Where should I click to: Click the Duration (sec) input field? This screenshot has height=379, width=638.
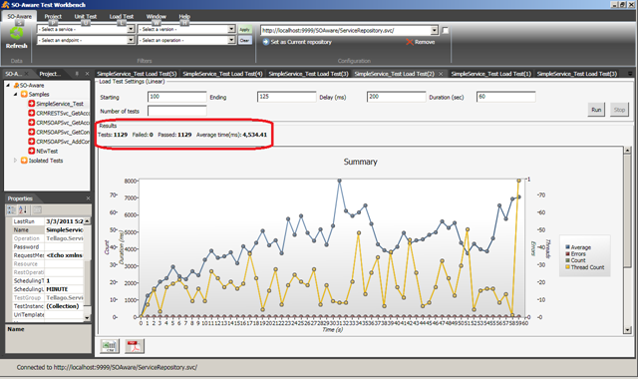(505, 97)
